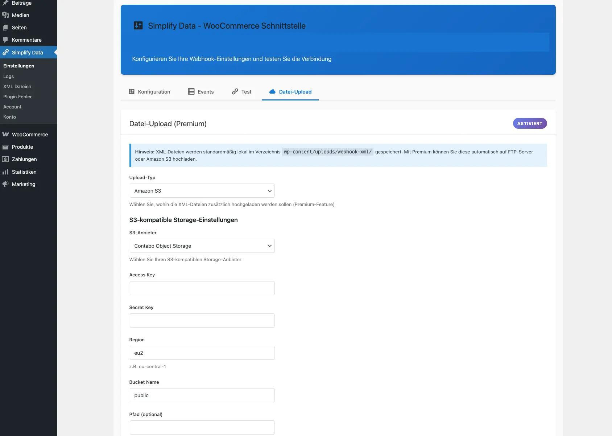Open XML Dateien submenu link
Screen dimensions: 612x436
(17, 87)
